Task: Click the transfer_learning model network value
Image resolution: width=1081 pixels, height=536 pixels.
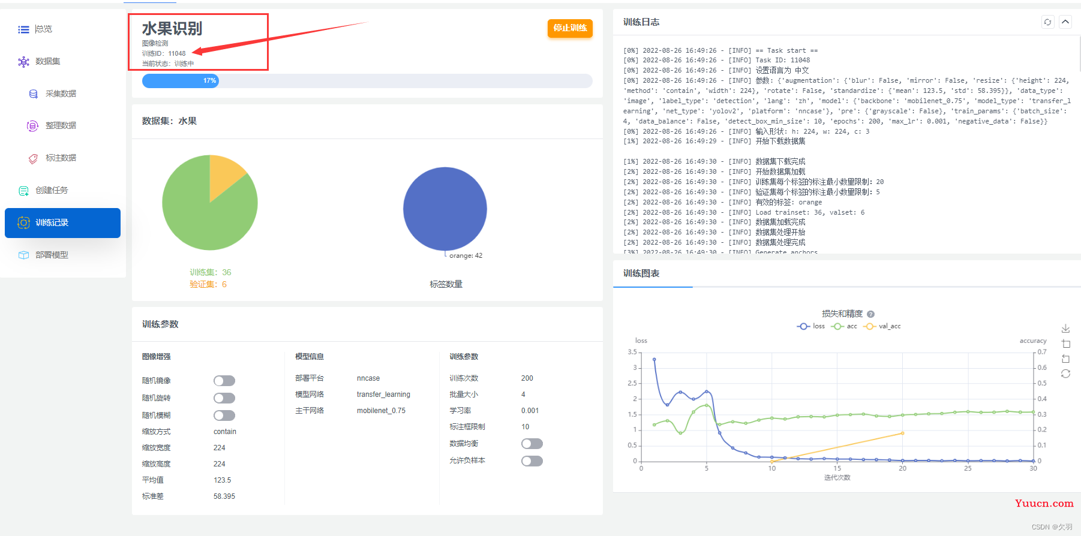Action: click(x=383, y=395)
